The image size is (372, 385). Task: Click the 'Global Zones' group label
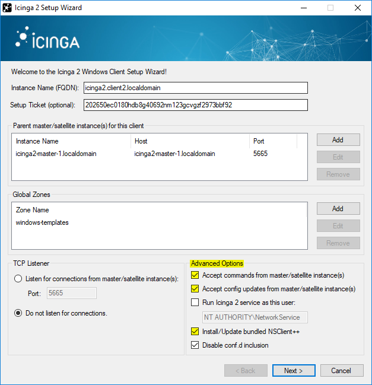pos(31,195)
